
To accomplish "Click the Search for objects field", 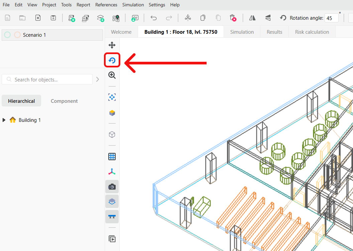I will point(50,80).
